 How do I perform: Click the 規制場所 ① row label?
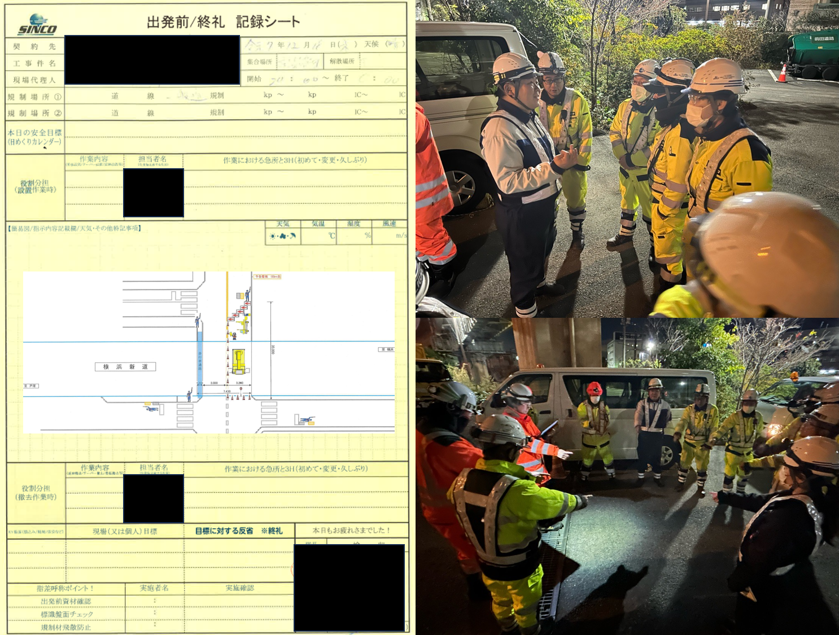coord(34,97)
